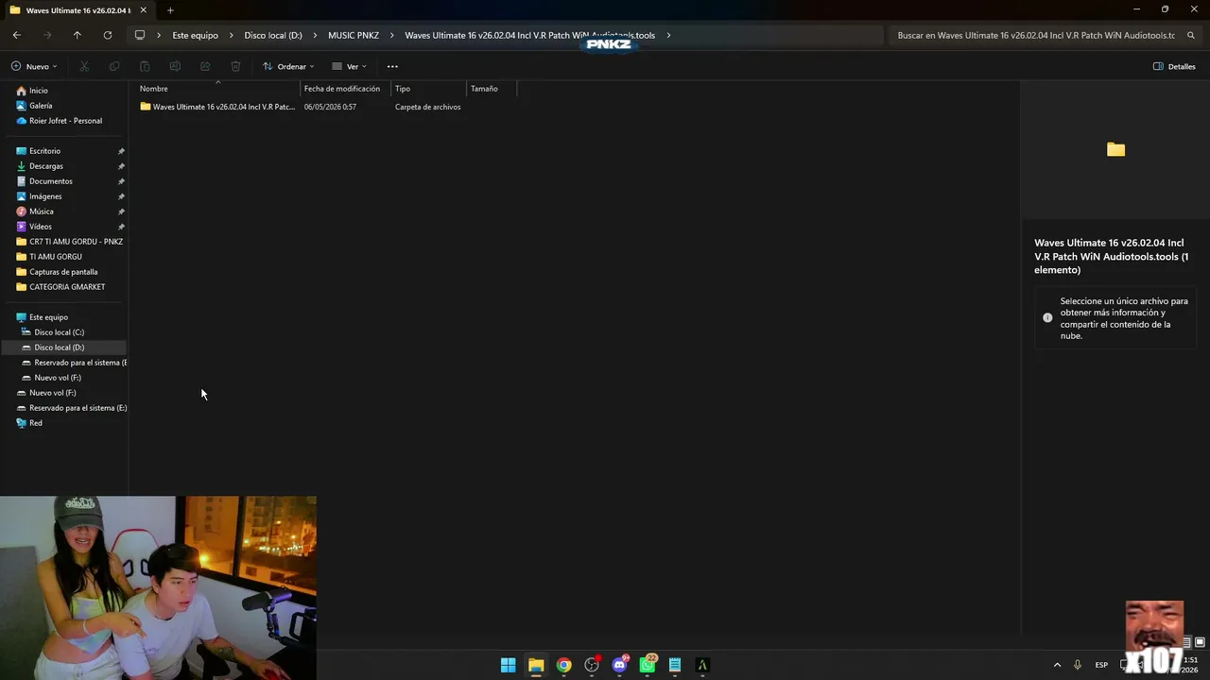Click Disco local (D:) breadcrumb in address bar

click(273, 35)
